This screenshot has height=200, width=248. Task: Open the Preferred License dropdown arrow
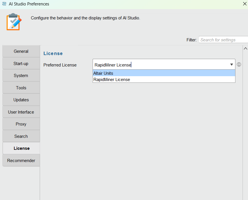[x=231, y=64]
